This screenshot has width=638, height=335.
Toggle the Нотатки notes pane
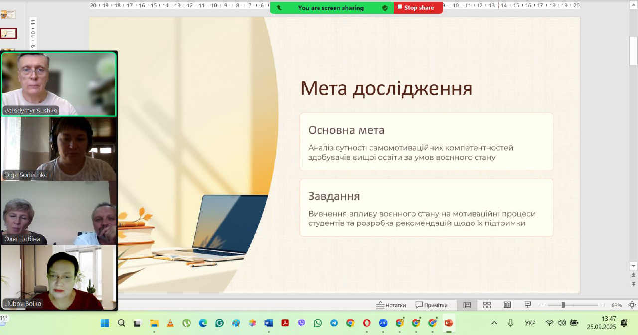point(391,305)
